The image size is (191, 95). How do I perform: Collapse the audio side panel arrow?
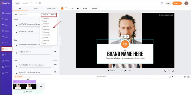(x=60, y=41)
